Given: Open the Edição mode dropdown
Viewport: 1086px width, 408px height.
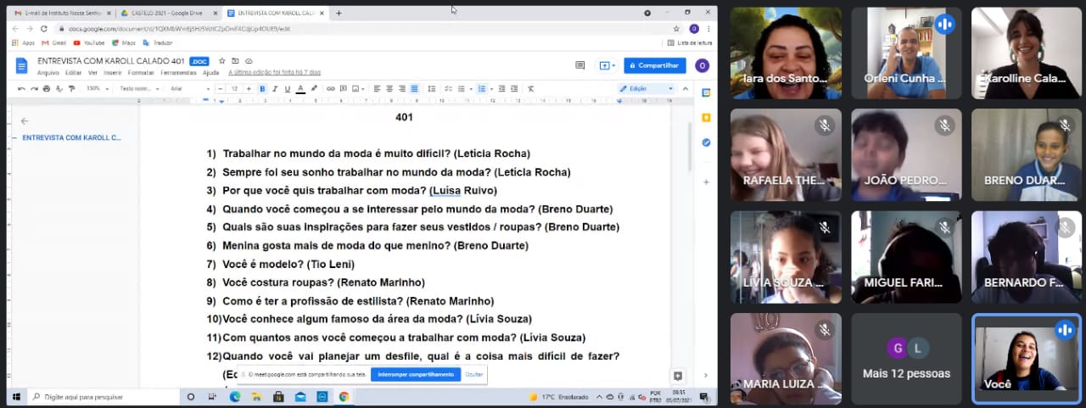Looking at the screenshot, I should [x=647, y=88].
